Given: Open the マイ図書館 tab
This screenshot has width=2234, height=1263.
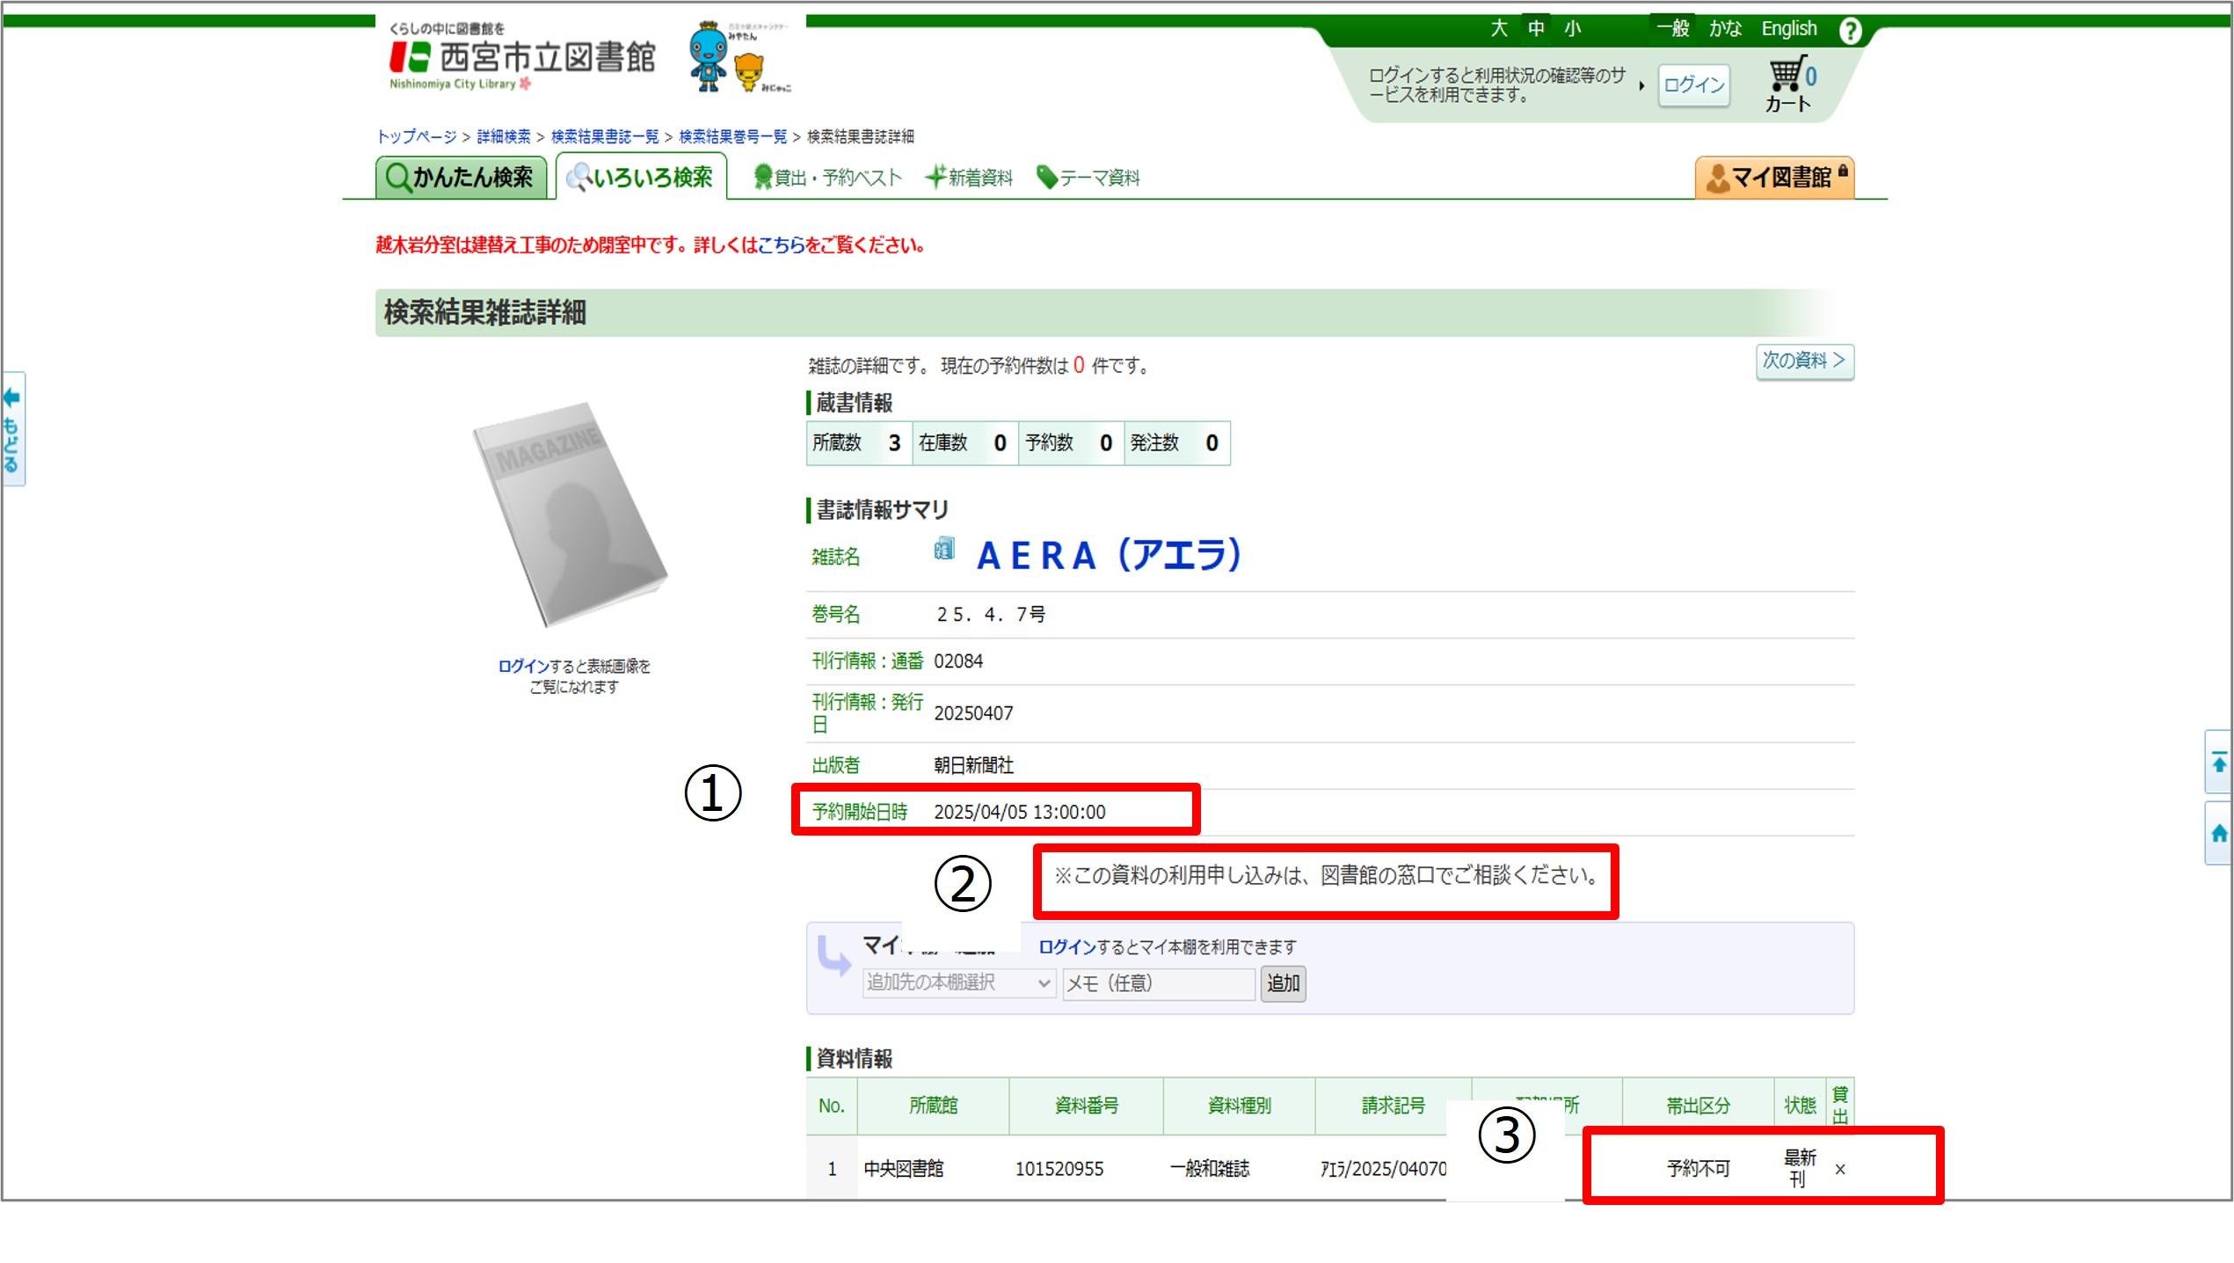Looking at the screenshot, I should pos(1774,178).
